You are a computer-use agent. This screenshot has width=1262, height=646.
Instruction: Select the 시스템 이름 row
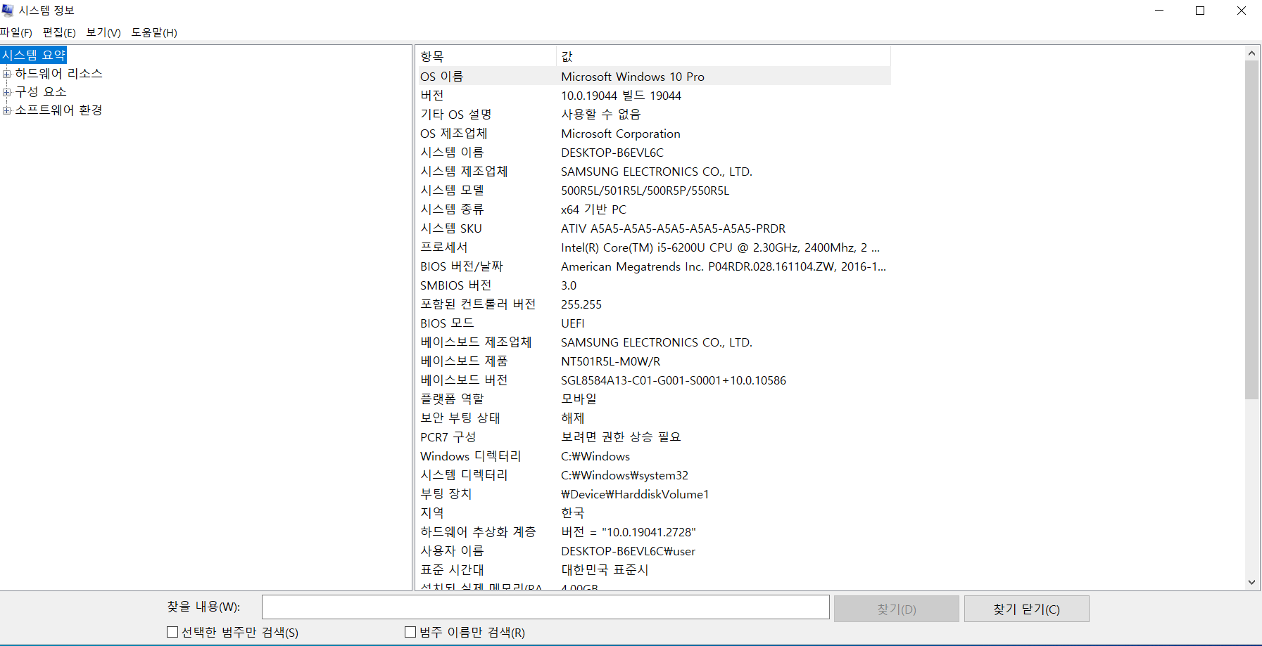point(653,152)
